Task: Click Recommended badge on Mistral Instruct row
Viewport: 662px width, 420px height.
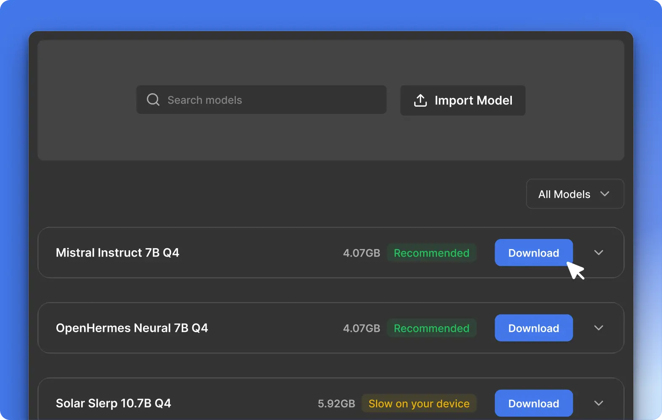Action: click(x=432, y=253)
